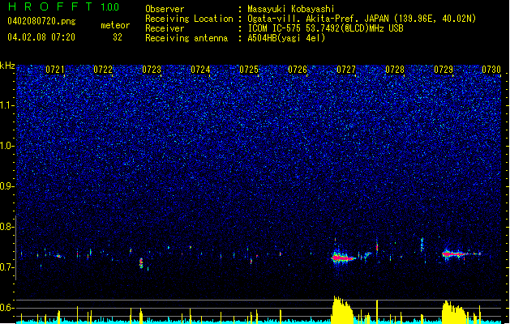Click the long meteor echo near 0729
The width and height of the screenshot is (510, 324).
461,254
